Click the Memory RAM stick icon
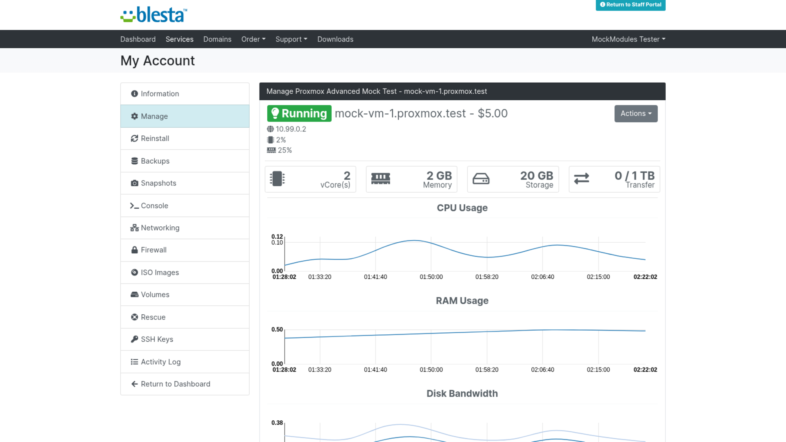The image size is (786, 442). [x=381, y=179]
